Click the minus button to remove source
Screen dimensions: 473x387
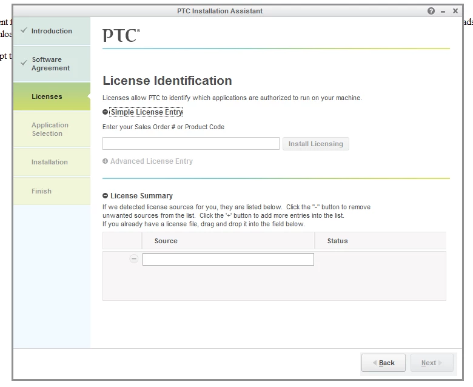(x=133, y=259)
